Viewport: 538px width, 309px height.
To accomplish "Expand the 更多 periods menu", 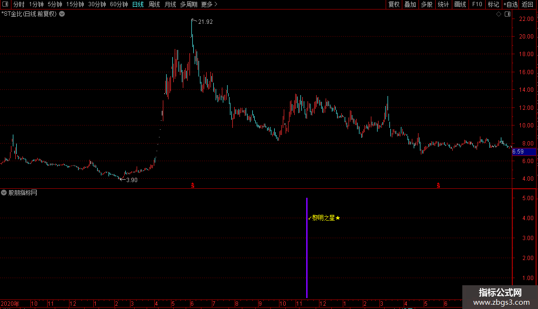I will click(x=209, y=4).
